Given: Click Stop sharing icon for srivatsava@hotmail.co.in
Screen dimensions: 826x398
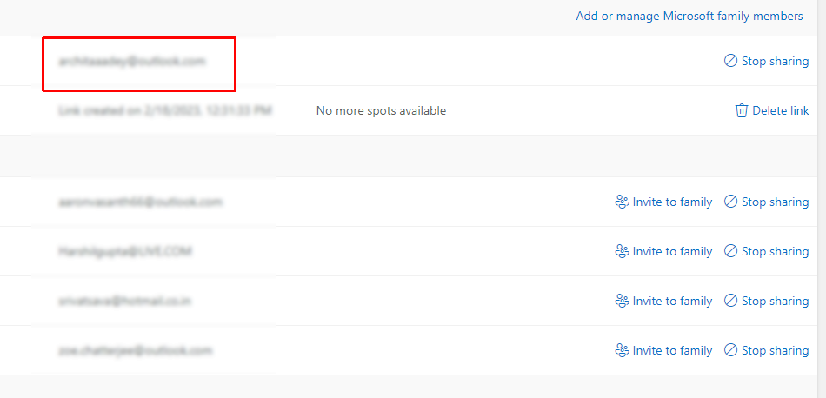Looking at the screenshot, I should click(x=730, y=301).
